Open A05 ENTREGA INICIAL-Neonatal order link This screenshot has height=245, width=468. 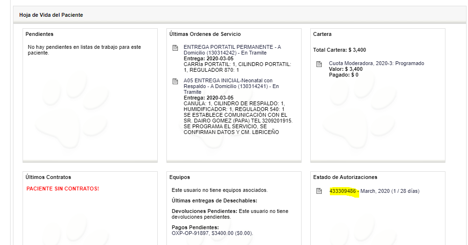(x=231, y=86)
